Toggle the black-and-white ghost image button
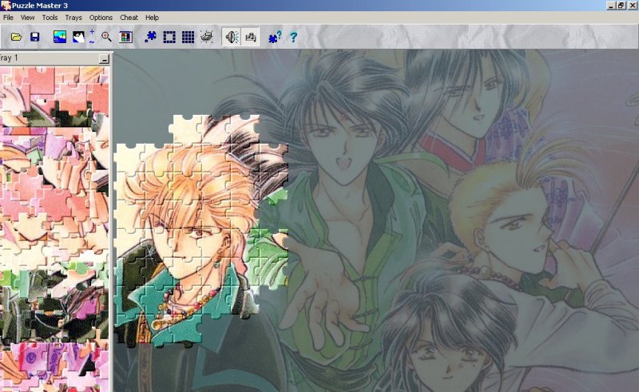Image resolution: width=639 pixels, height=392 pixels. click(78, 37)
